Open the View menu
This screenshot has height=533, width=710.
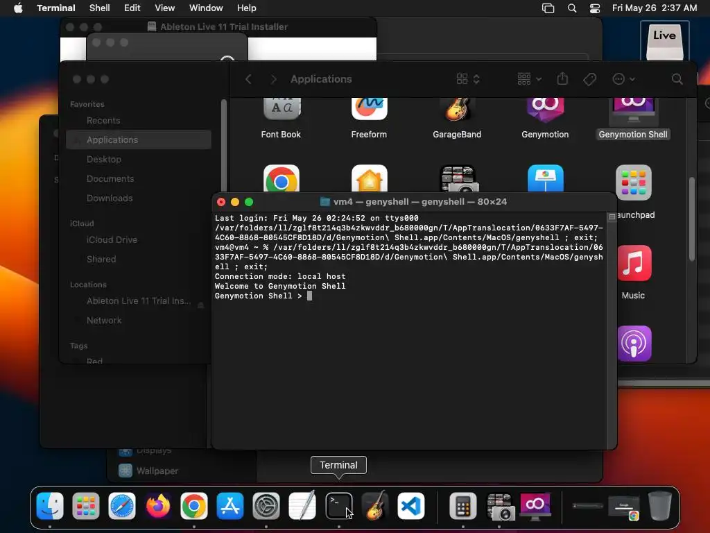[165, 8]
